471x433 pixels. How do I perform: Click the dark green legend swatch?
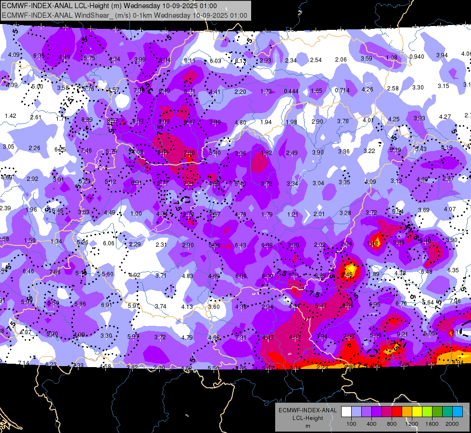coord(437,412)
